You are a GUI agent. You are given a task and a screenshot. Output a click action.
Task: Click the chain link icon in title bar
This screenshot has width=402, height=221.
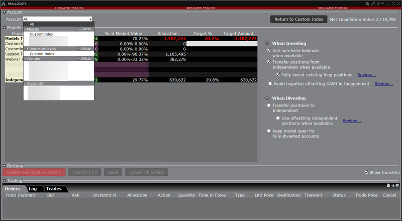(373, 4)
